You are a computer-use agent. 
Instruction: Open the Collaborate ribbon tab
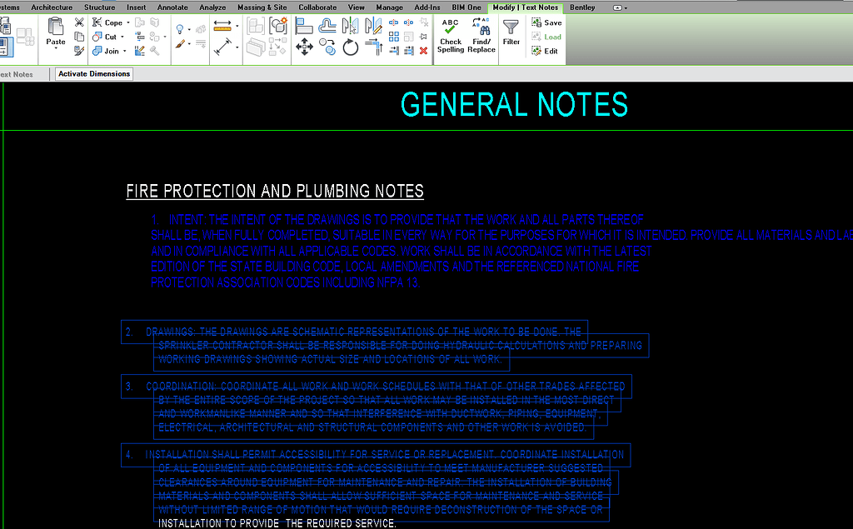click(317, 7)
